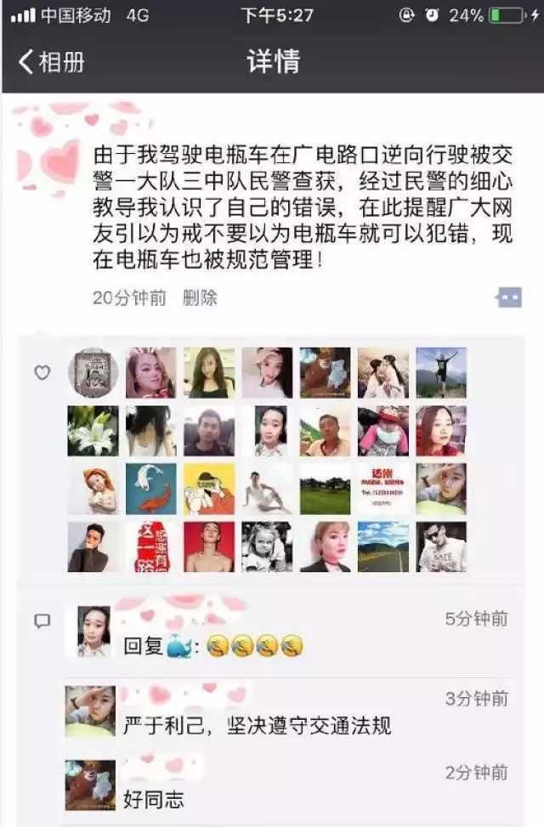544x827 pixels.
Task: Go back to 相册 album
Action: click(51, 62)
